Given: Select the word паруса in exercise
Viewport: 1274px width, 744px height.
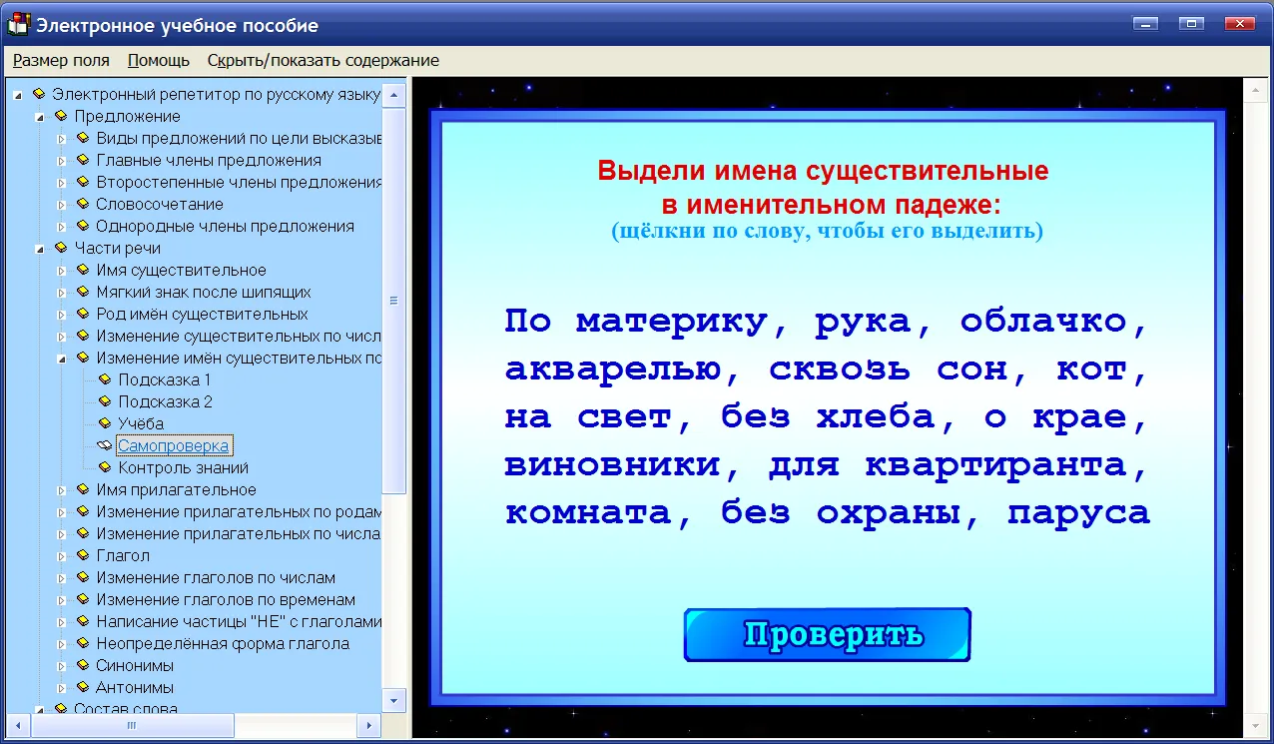Looking at the screenshot, I should point(1079,513).
